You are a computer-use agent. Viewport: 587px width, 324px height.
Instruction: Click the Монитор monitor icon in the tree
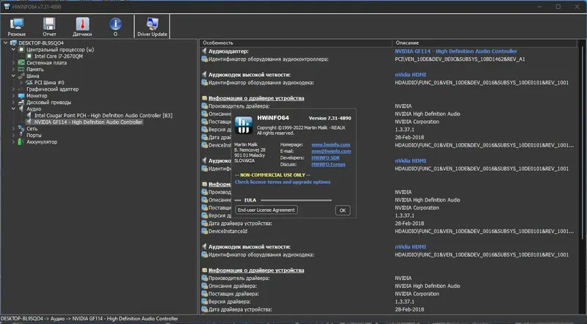(x=21, y=96)
